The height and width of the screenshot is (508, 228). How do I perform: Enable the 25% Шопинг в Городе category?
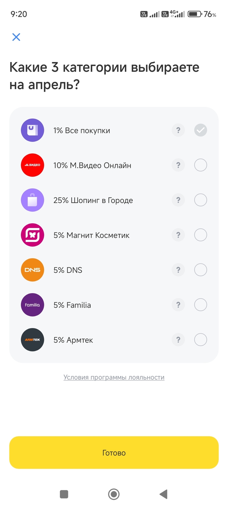pyautogui.click(x=201, y=200)
